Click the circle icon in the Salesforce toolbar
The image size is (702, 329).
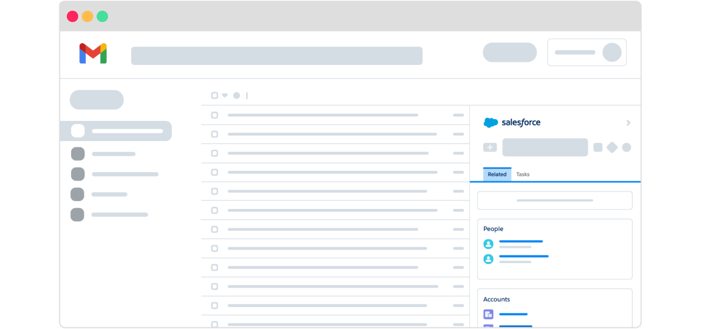(x=626, y=147)
